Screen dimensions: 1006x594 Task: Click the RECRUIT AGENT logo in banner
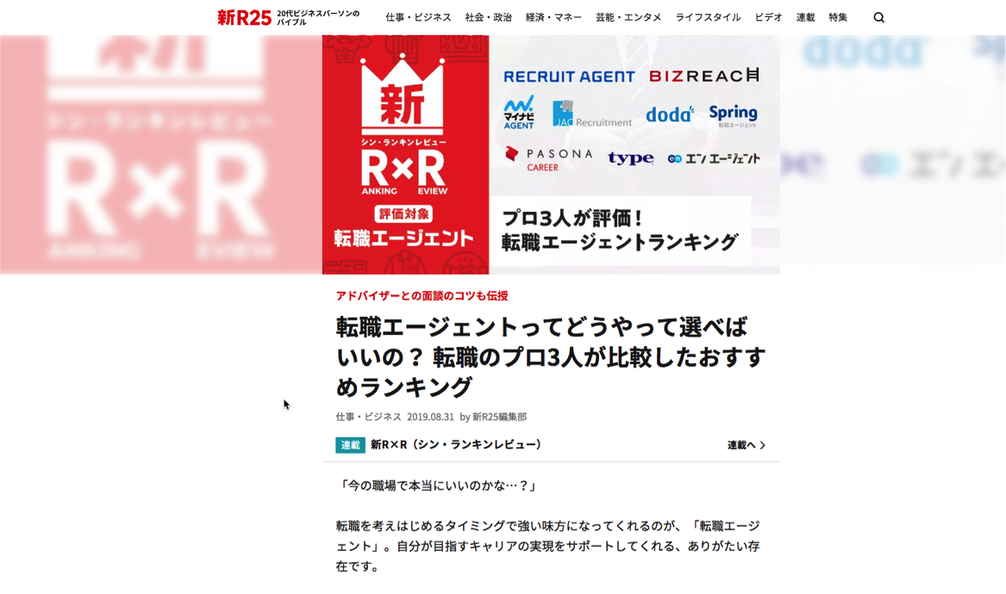(569, 77)
